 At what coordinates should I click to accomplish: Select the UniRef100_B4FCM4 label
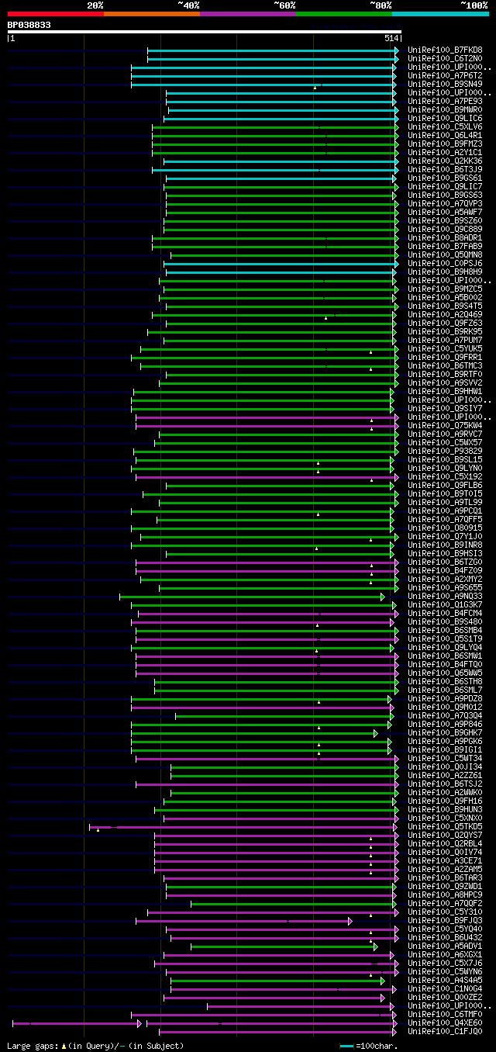(x=445, y=613)
